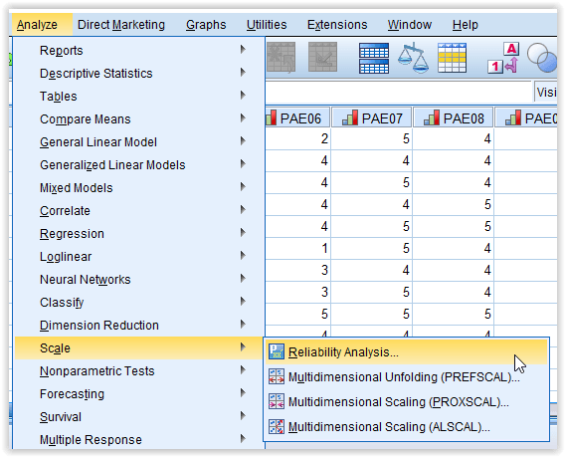
Task: Click the Split File toolbar icon
Action: point(374,58)
